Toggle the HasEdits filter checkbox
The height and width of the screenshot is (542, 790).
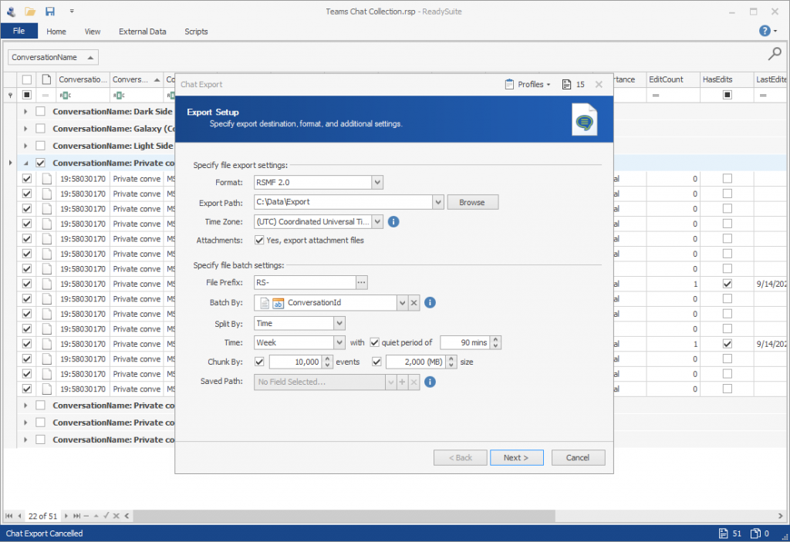(727, 95)
